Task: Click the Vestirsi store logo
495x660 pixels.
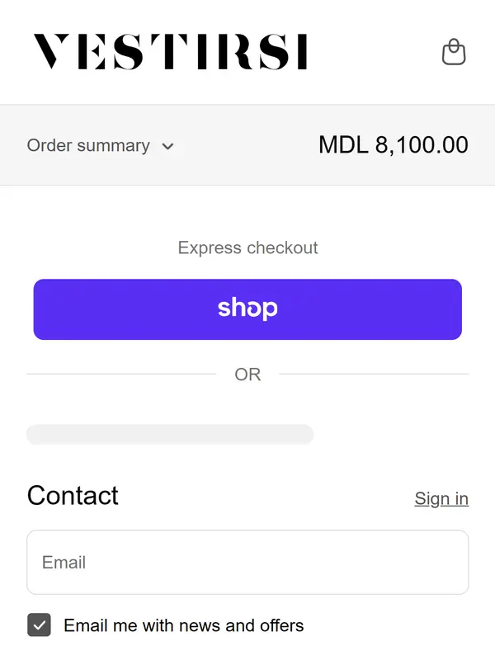Action: [x=170, y=52]
